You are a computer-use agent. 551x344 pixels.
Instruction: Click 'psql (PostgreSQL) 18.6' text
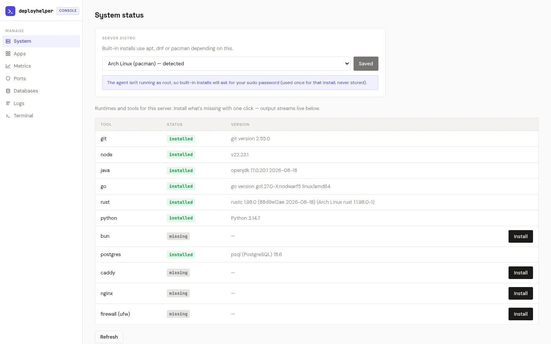tap(256, 255)
